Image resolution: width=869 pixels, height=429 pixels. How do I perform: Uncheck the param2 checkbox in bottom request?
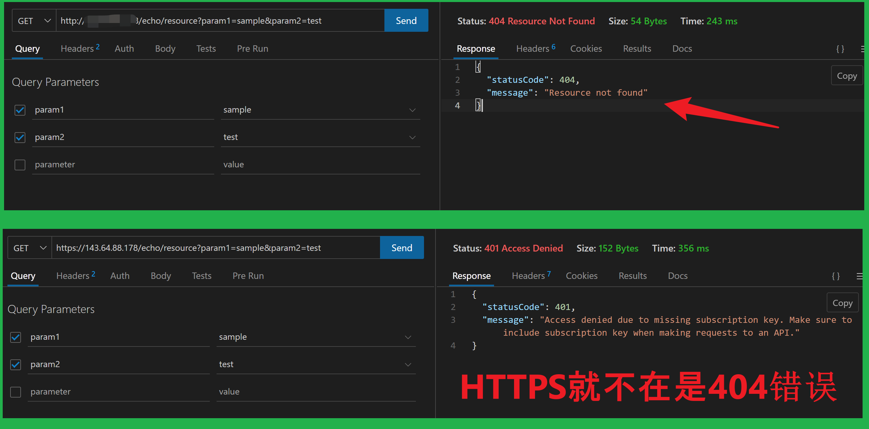(16, 364)
